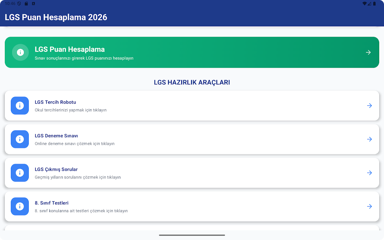Open the LGS Çıkmış Sorular title
The image size is (384, 240).
click(56, 169)
